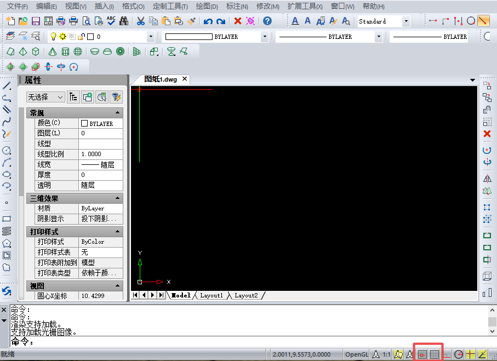497x361 pixels.
Task: Collapse the 打印样式 section
Action: coord(118,231)
